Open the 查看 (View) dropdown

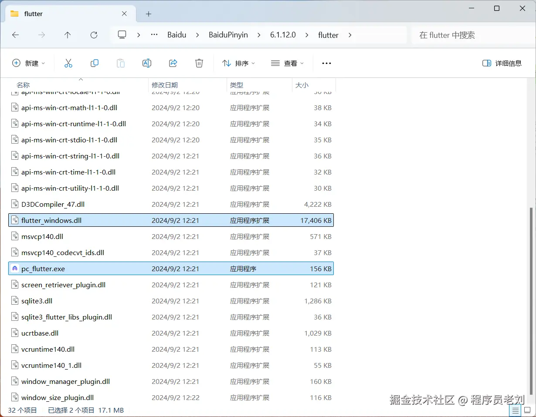pyautogui.click(x=287, y=63)
